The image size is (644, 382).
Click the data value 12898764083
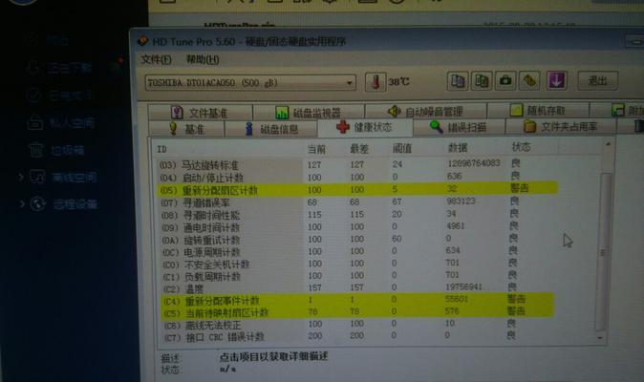click(x=474, y=163)
